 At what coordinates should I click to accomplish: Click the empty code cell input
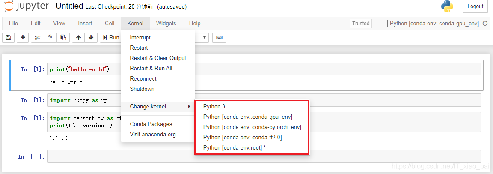pos(264,156)
